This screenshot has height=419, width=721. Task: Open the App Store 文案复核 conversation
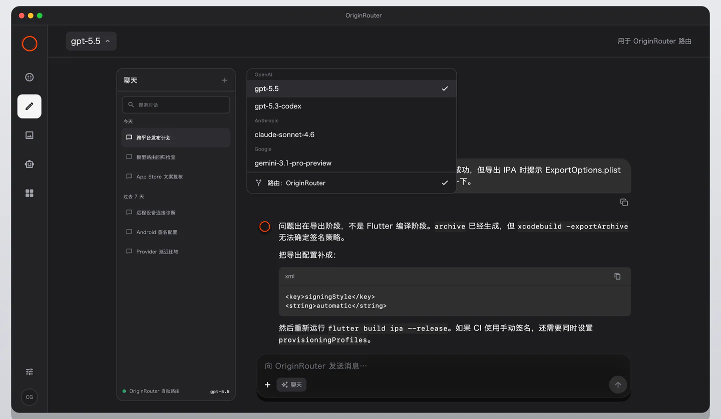coord(176,176)
